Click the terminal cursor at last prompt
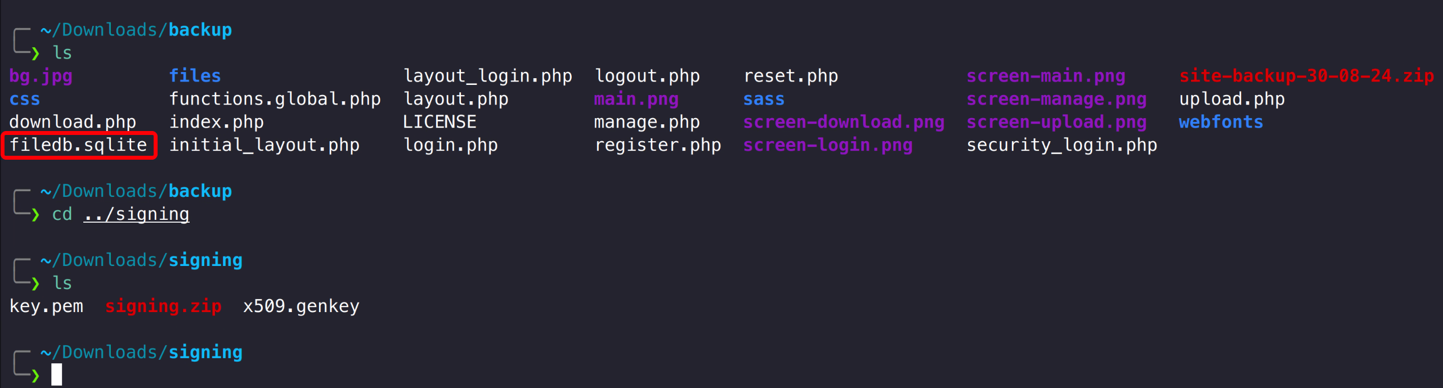 click(x=57, y=375)
